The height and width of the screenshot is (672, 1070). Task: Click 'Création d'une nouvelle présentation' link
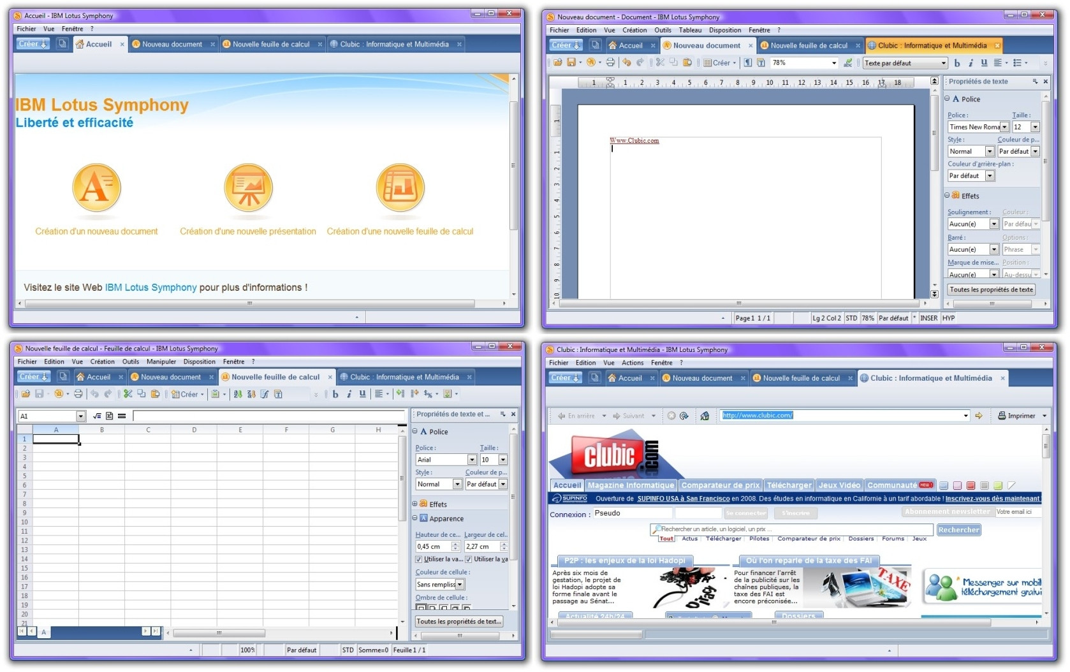coord(248,231)
